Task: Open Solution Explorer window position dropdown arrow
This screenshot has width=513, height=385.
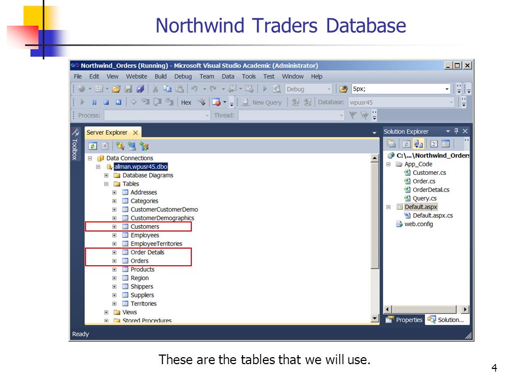Action: click(448, 131)
